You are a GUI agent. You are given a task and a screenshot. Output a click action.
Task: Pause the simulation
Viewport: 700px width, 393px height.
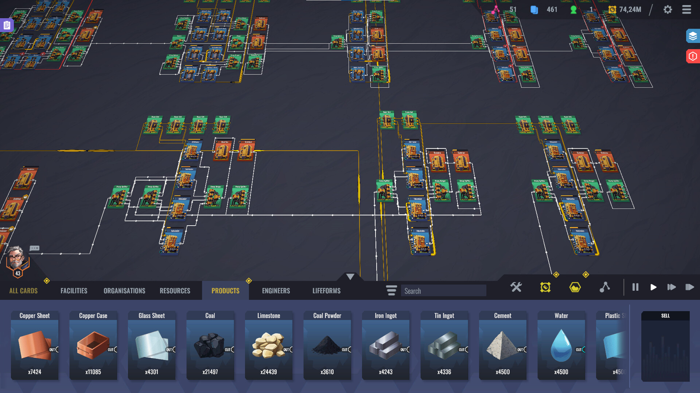(x=635, y=287)
